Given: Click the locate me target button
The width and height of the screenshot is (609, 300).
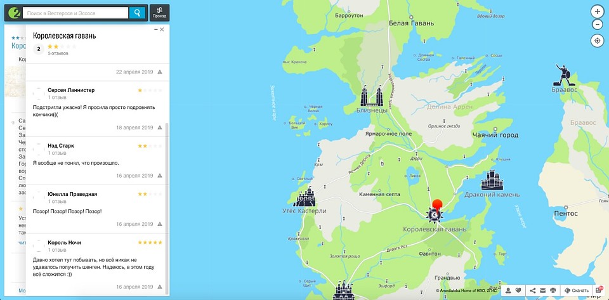Looking at the screenshot, I should click(x=597, y=41).
